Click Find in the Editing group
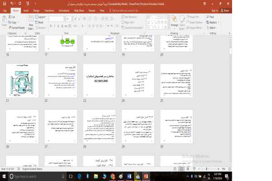The image size is (272, 181). [x=212, y=17]
